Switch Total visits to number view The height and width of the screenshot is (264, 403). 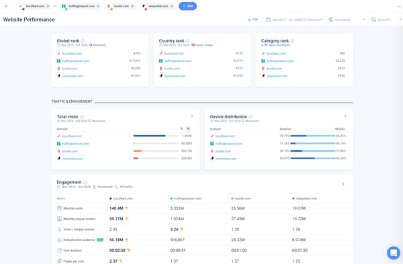click(188, 129)
